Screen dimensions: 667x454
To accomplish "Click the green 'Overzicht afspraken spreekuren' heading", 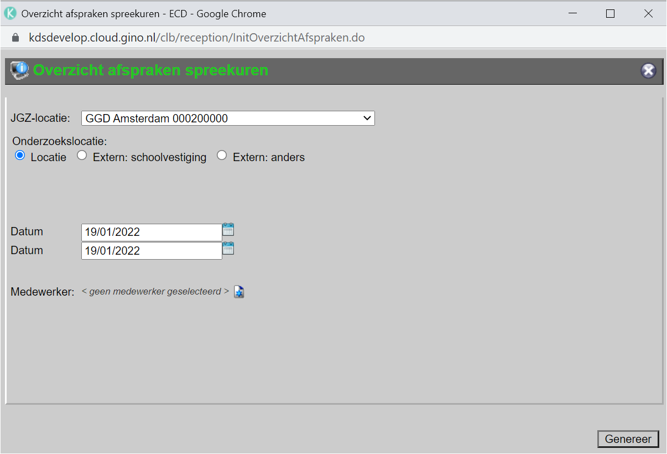I will [150, 70].
